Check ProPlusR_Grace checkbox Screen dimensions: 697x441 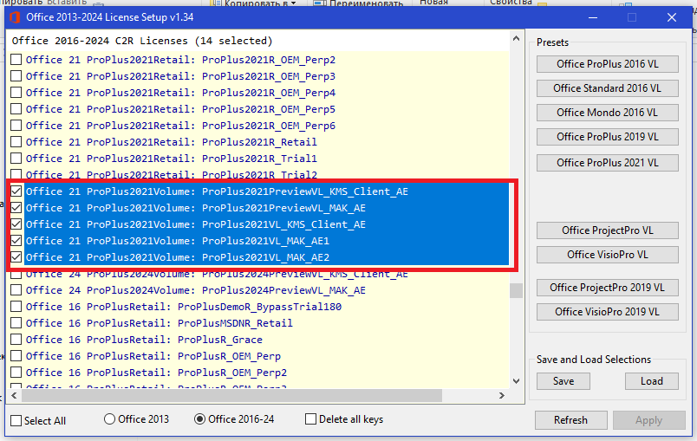pyautogui.click(x=16, y=340)
